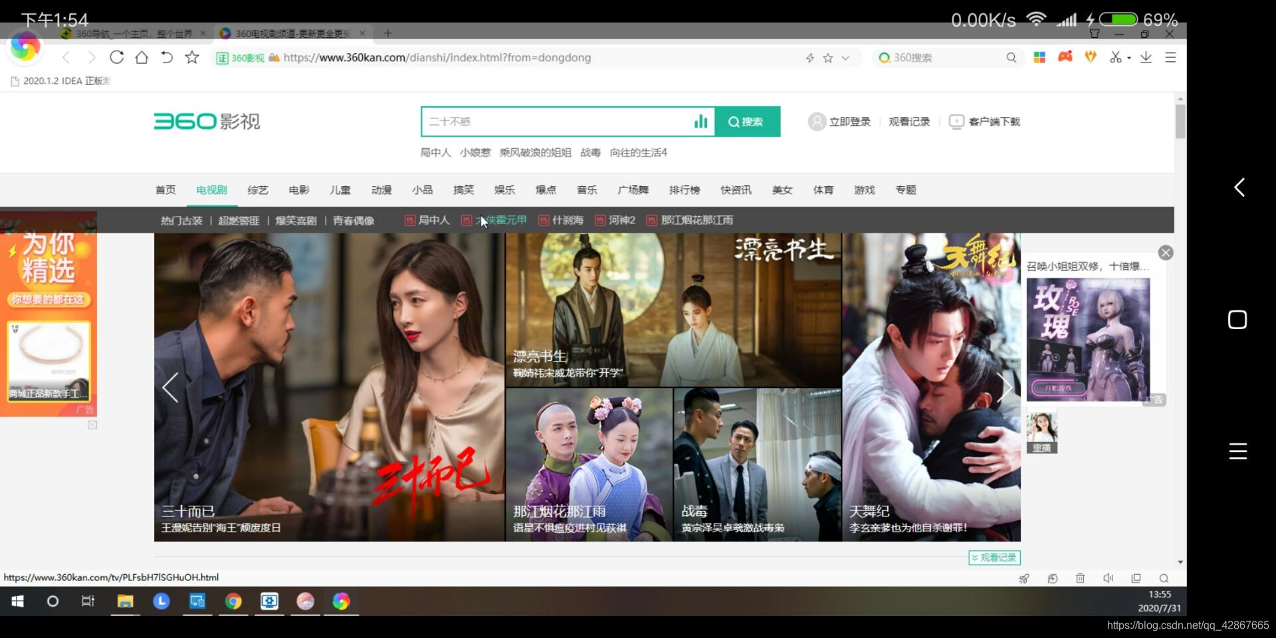Mute page sound via speaker icon

click(1108, 578)
